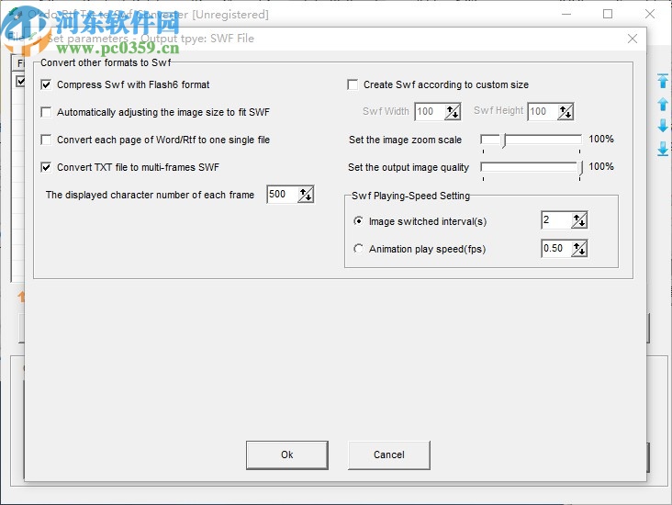Click the move-to-bottom arrow icon in main window
Image resolution: width=672 pixels, height=505 pixels.
point(663,149)
